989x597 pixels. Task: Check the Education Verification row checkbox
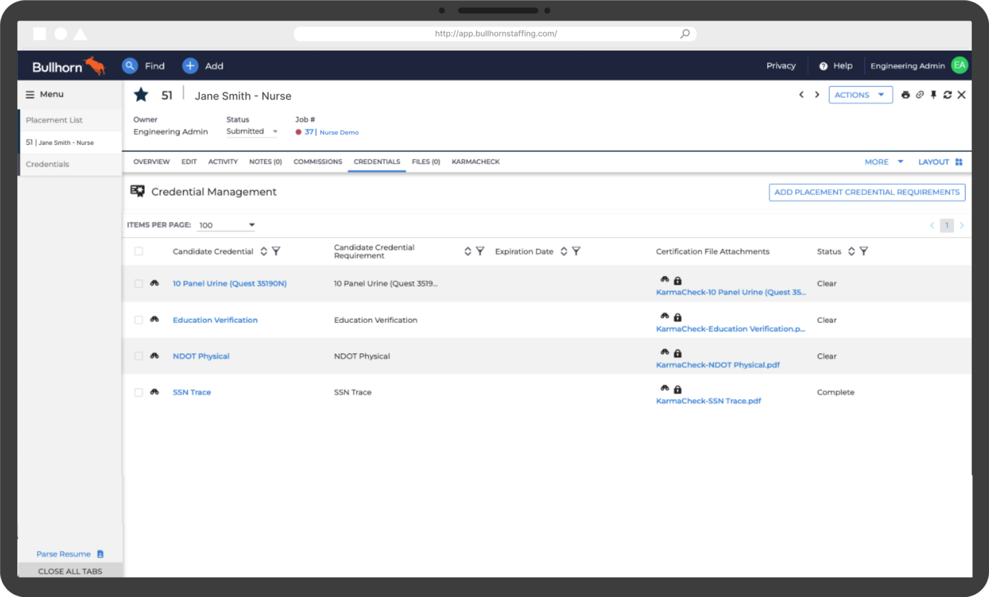click(x=139, y=320)
